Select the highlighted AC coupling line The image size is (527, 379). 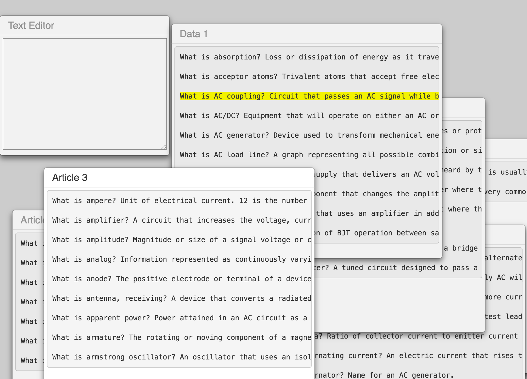(x=309, y=96)
